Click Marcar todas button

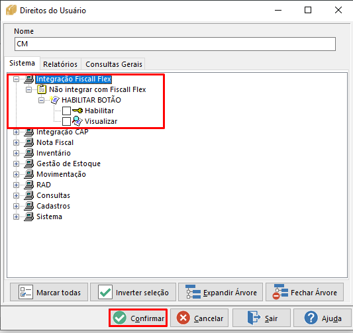[x=49, y=292]
